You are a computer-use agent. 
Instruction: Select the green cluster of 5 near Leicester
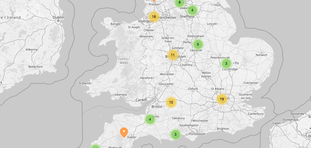198,45
